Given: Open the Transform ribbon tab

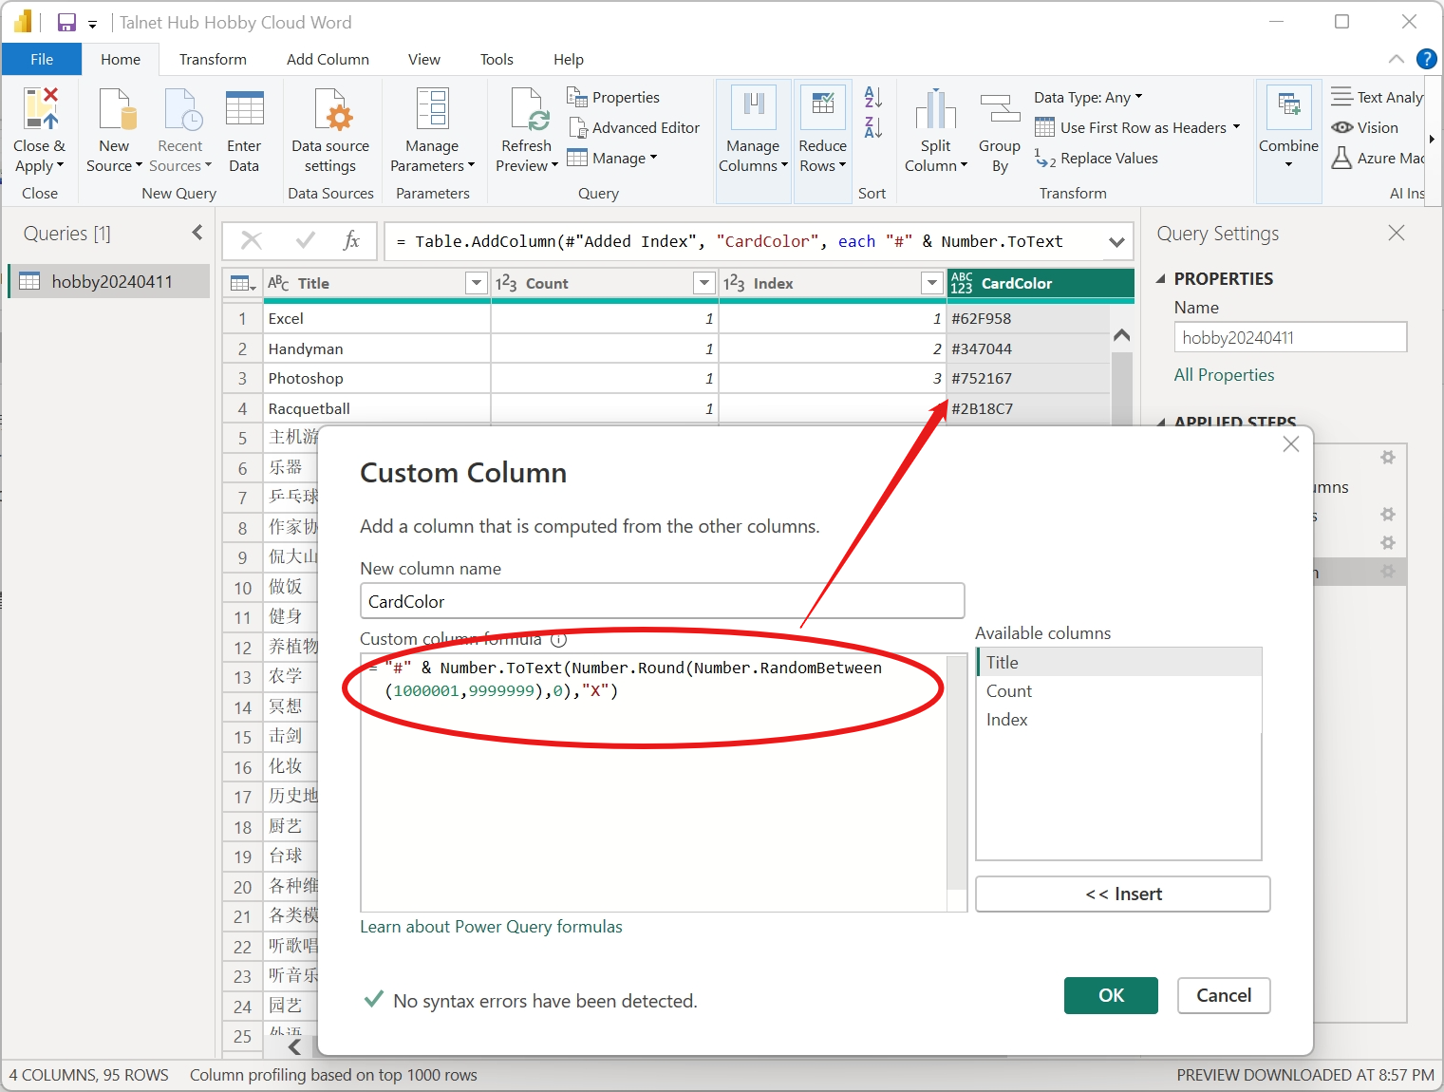Looking at the screenshot, I should coord(213,59).
